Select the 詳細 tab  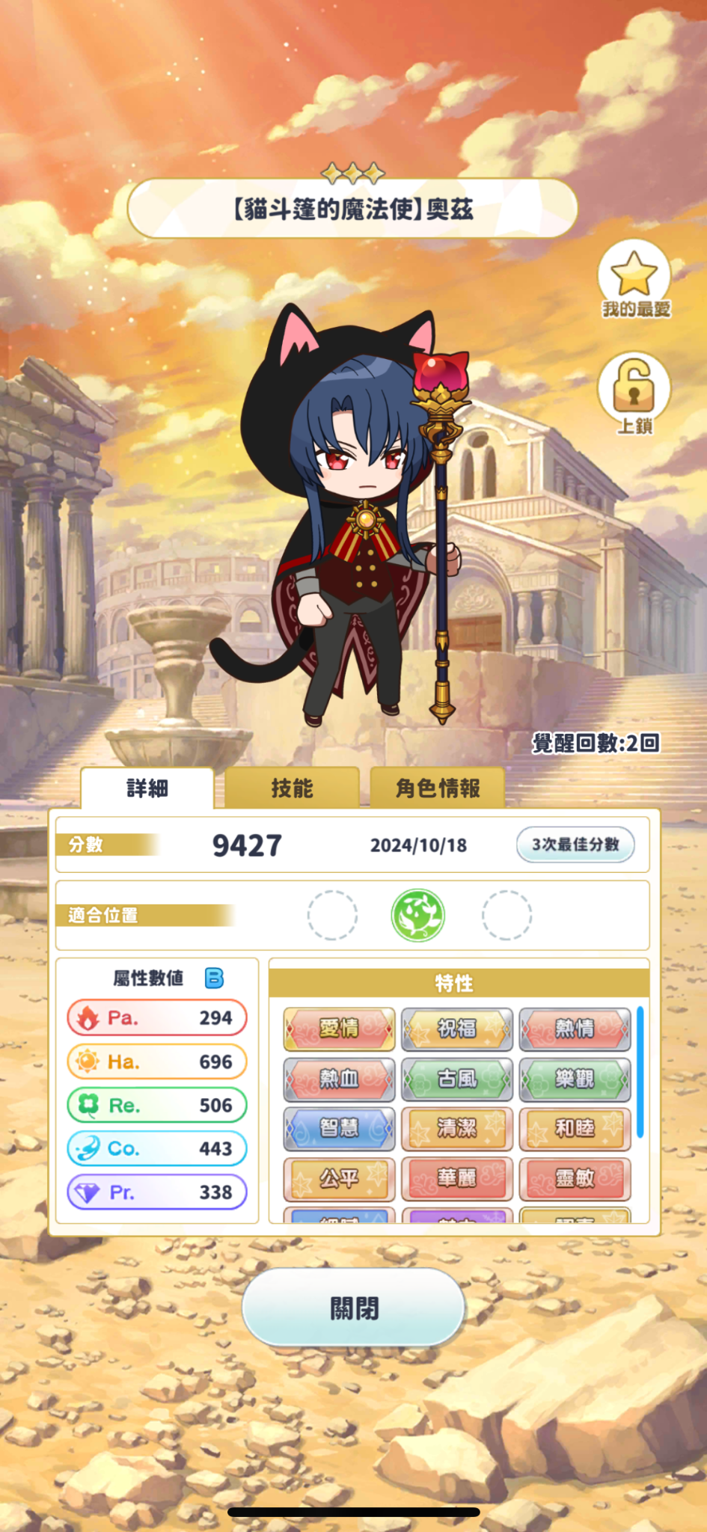click(147, 788)
